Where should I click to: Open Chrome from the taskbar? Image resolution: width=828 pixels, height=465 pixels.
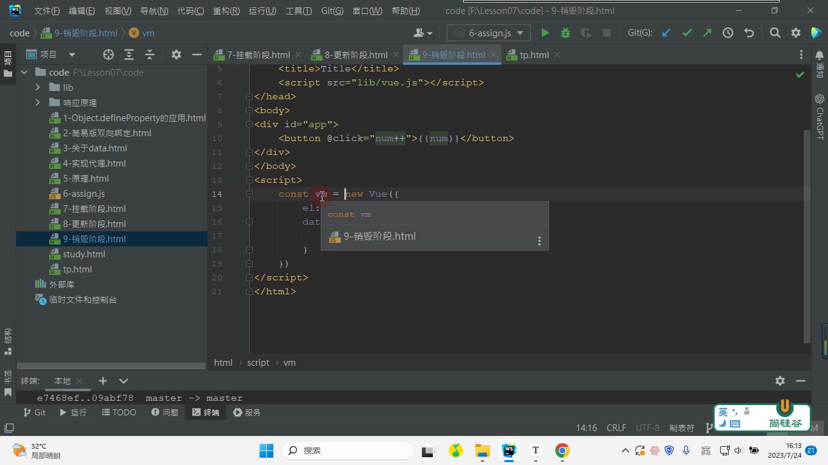562,450
